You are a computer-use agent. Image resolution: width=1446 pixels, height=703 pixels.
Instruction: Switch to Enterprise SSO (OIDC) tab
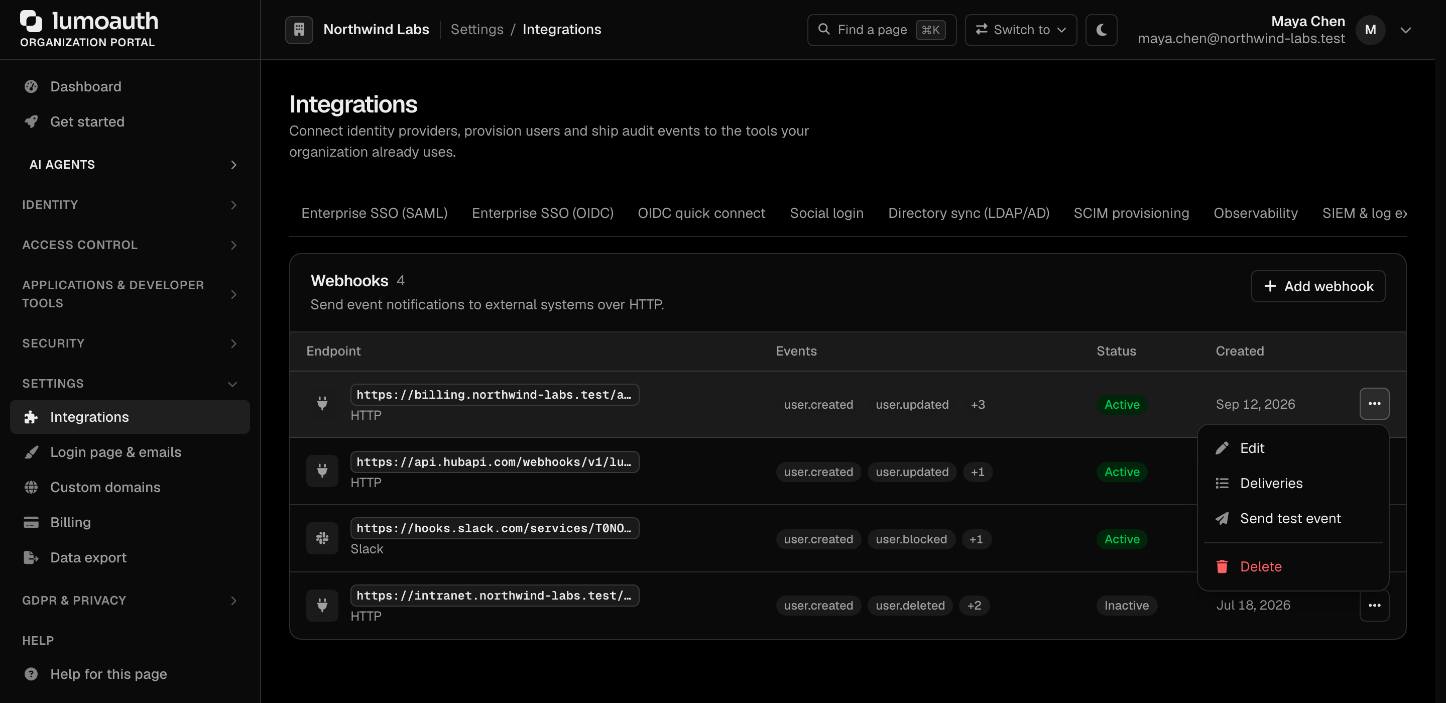[543, 213]
